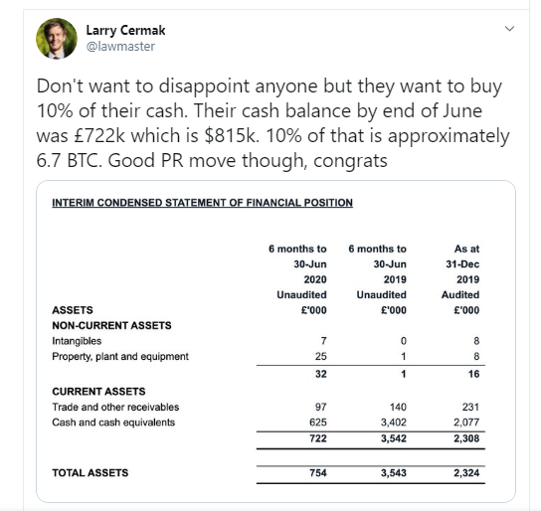Open Larry Cermak's profile picture
This screenshot has height=511, width=541.
tap(57, 39)
